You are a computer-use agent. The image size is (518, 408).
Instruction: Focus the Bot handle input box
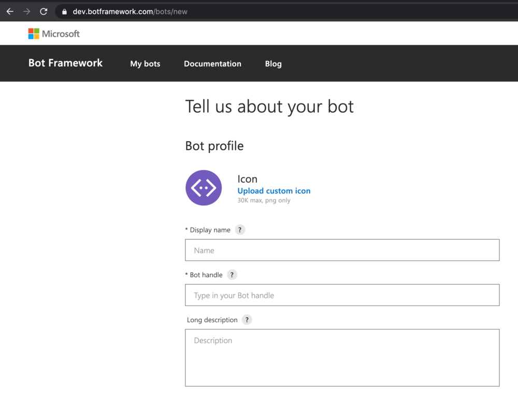click(x=342, y=295)
